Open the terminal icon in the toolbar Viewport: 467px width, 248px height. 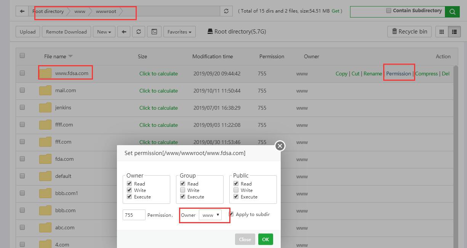[154, 32]
